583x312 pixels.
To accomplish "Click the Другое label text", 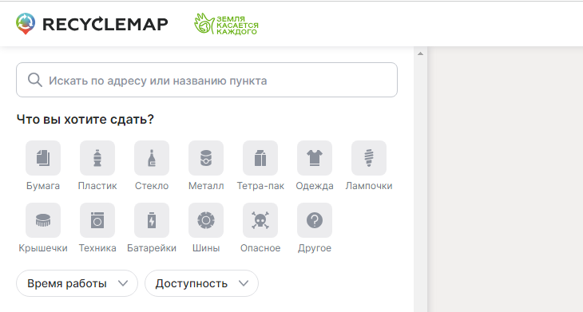I will 315,248.
